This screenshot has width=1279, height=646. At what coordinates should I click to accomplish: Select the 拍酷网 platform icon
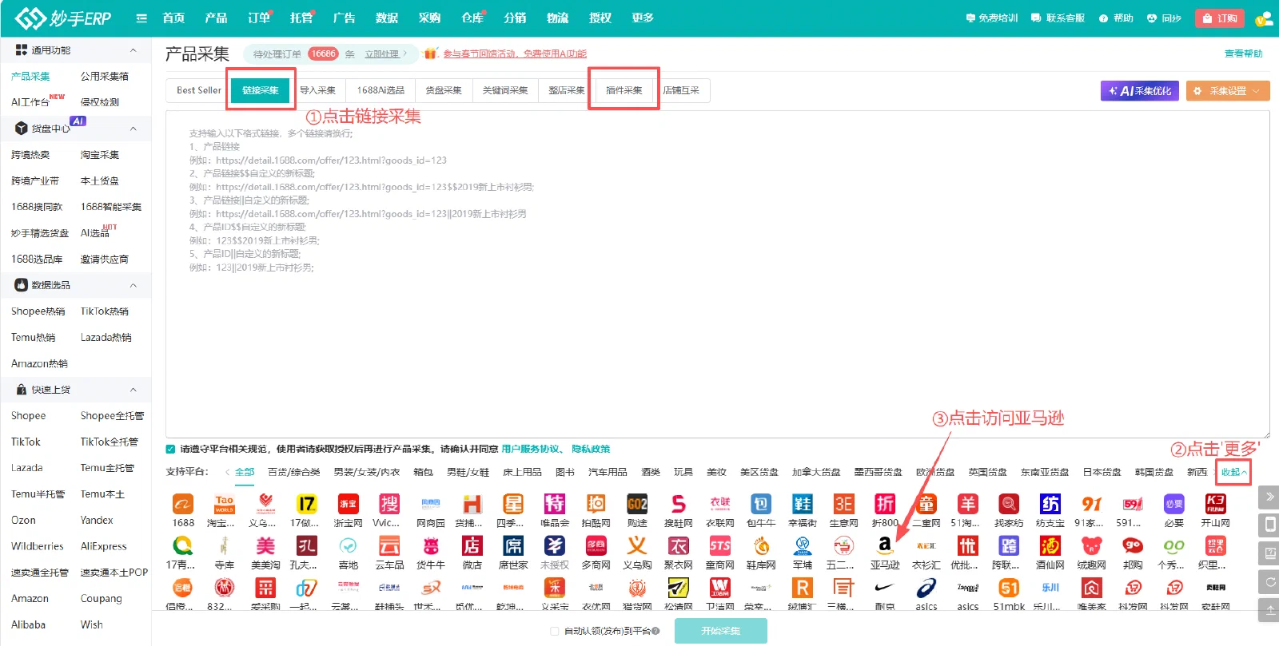[596, 505]
